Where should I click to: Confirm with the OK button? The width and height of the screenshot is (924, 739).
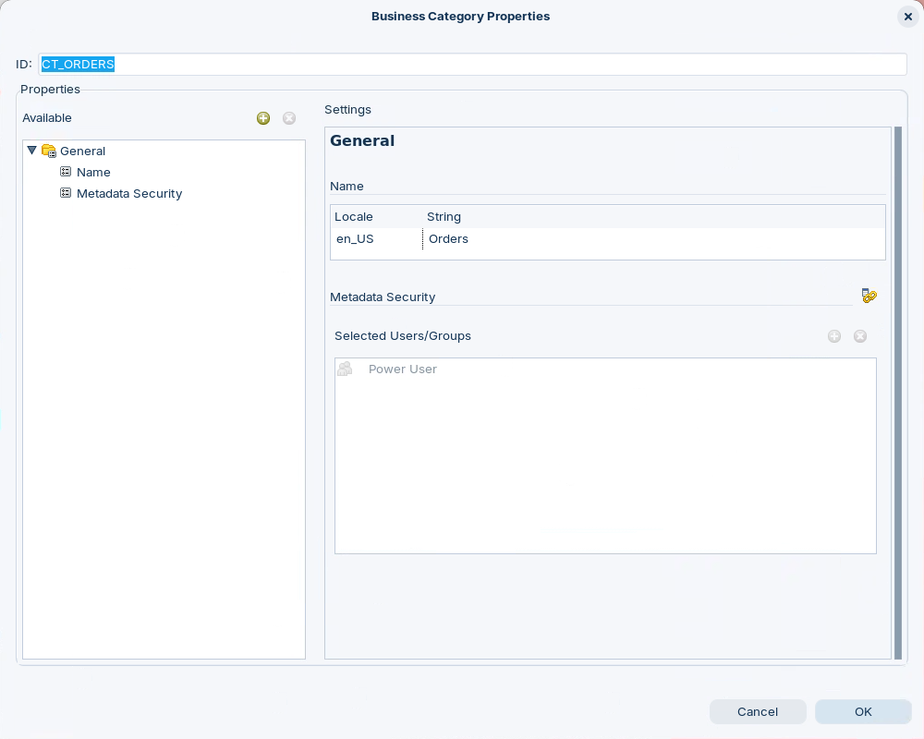863,711
